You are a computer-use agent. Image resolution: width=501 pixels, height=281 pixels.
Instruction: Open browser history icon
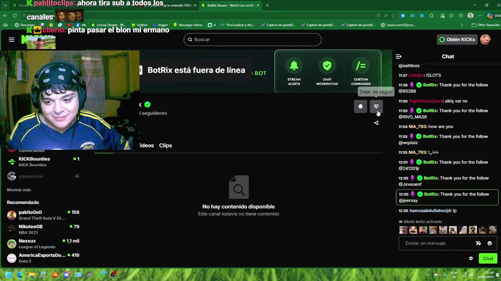461,16
